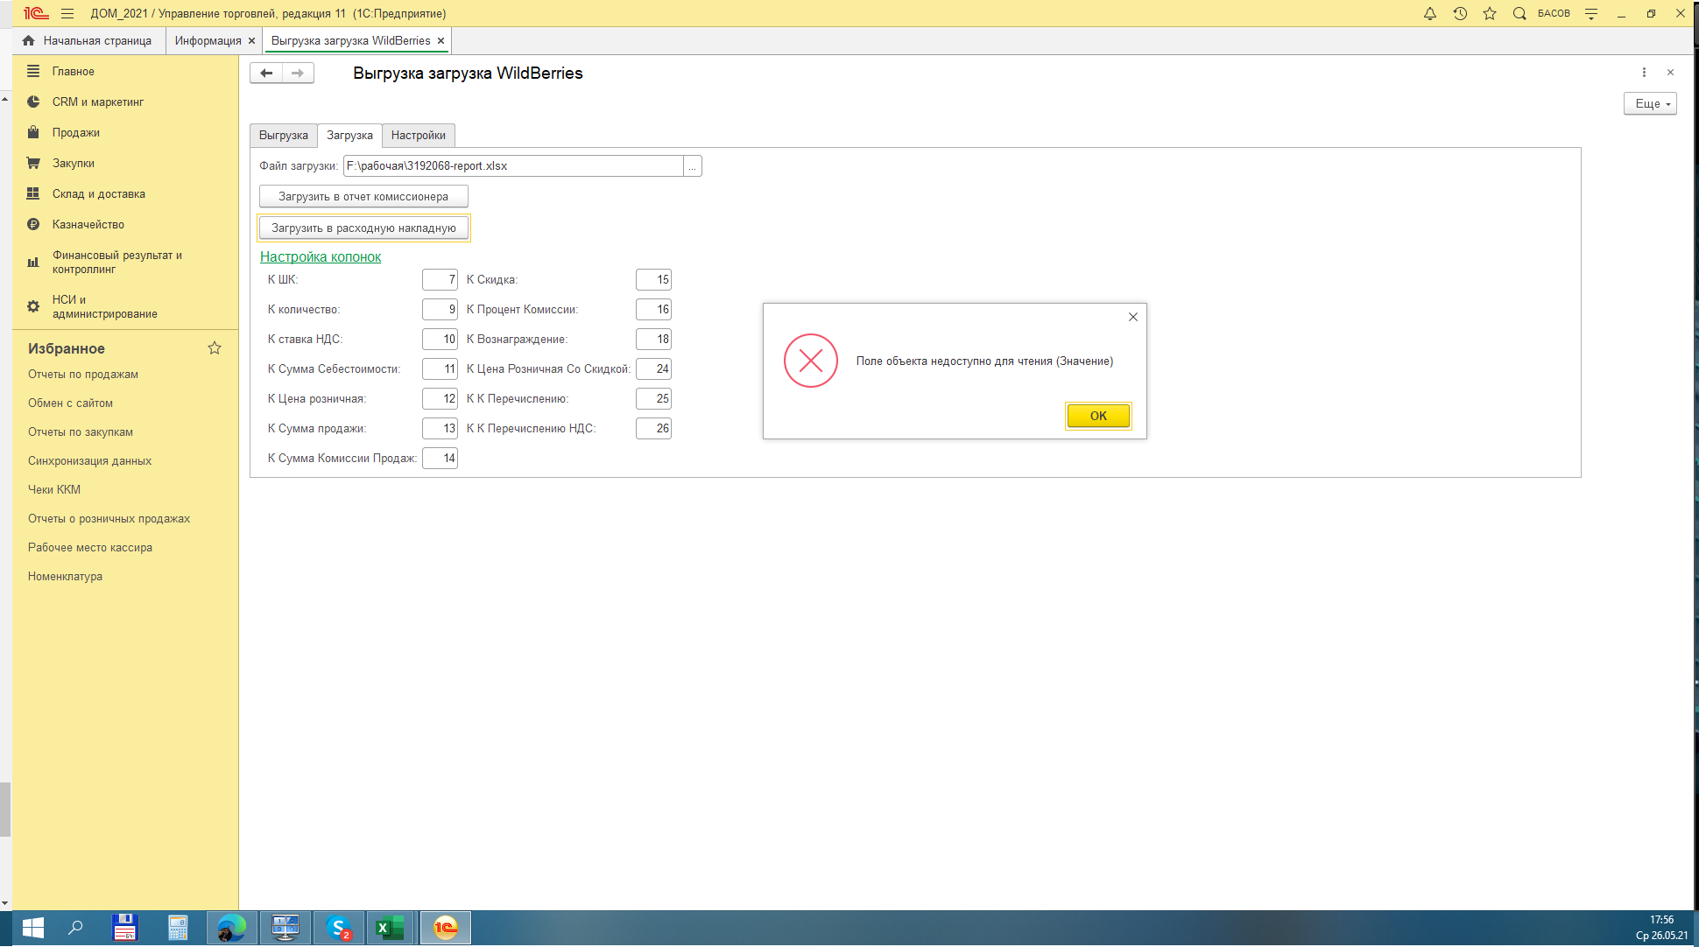The image size is (1699, 947).
Task: Focus the К Скидка field
Action: (653, 280)
